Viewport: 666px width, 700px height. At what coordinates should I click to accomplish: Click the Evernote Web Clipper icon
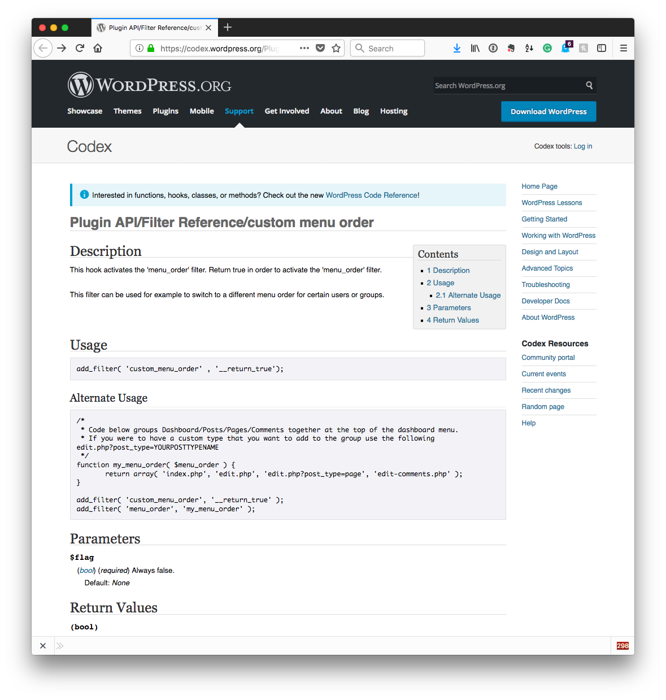(x=511, y=48)
